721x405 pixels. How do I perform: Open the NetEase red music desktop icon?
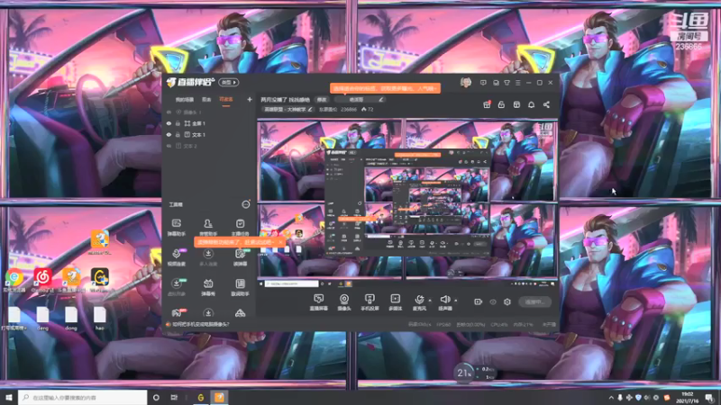(x=42, y=280)
